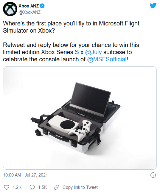Viewport: 160px width, 193px height.
Task: Open the Xbox ANZ display name
Action: [x=29, y=6]
